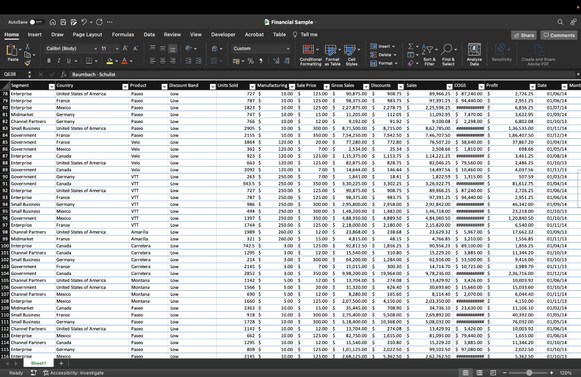Image resolution: width=581 pixels, height=377 pixels.
Task: Open the Home icon in title bar
Action: [53, 22]
